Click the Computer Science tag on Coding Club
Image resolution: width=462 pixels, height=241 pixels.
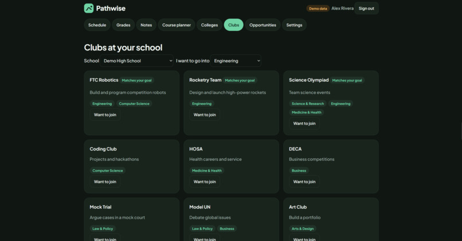point(108,171)
